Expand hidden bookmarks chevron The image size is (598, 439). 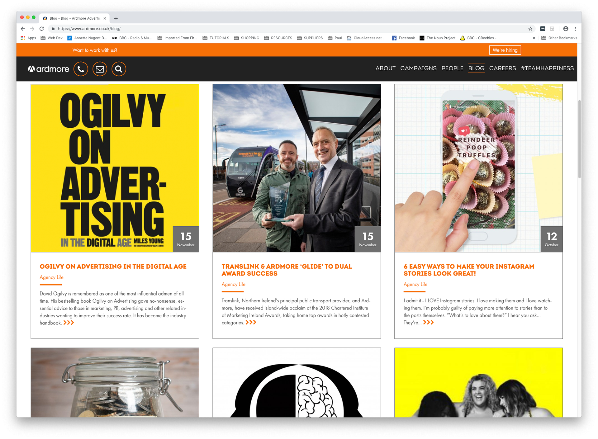point(534,38)
